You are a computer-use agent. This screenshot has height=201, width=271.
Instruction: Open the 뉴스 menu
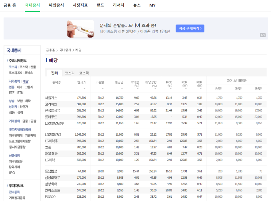tap(137, 5)
